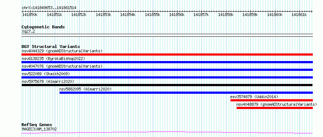Click the 141858k ruler label
This screenshot has height=137, width=323.
(x=226, y=15)
